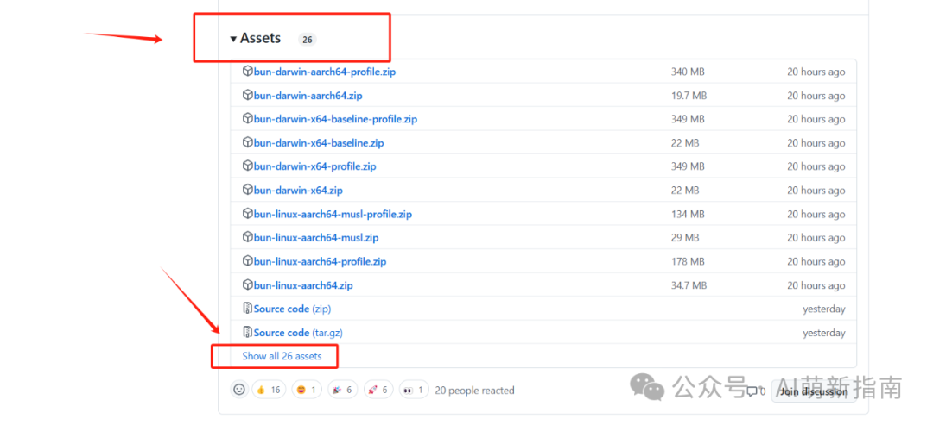Click package icon beside bun-darwin-x64-baseline.zip
This screenshot has height=425, width=933.
point(248,142)
